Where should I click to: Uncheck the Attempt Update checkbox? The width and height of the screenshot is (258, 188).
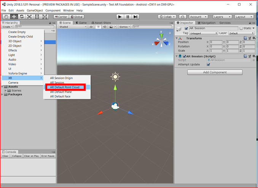[209, 65]
